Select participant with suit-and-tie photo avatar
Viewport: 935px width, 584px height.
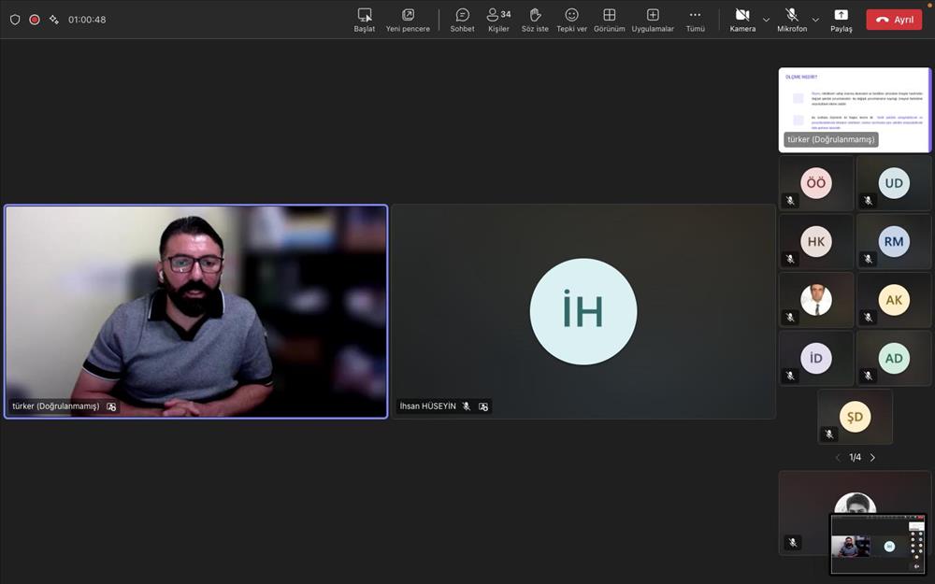pyautogui.click(x=816, y=300)
